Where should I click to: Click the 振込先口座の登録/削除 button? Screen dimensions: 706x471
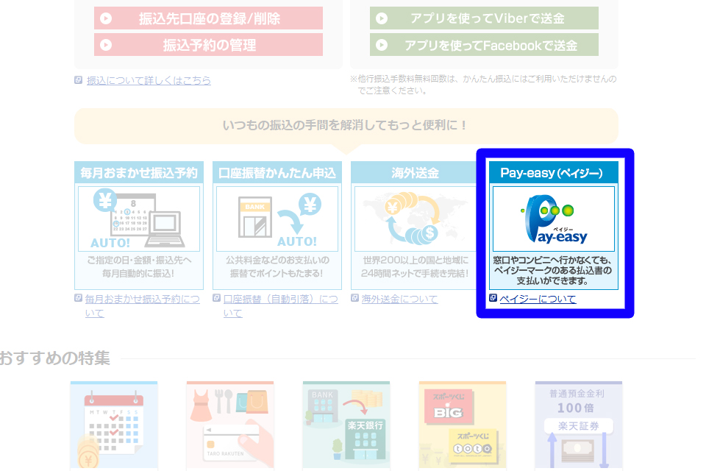point(208,18)
